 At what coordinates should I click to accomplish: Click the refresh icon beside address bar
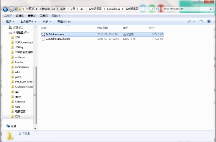(158, 9)
